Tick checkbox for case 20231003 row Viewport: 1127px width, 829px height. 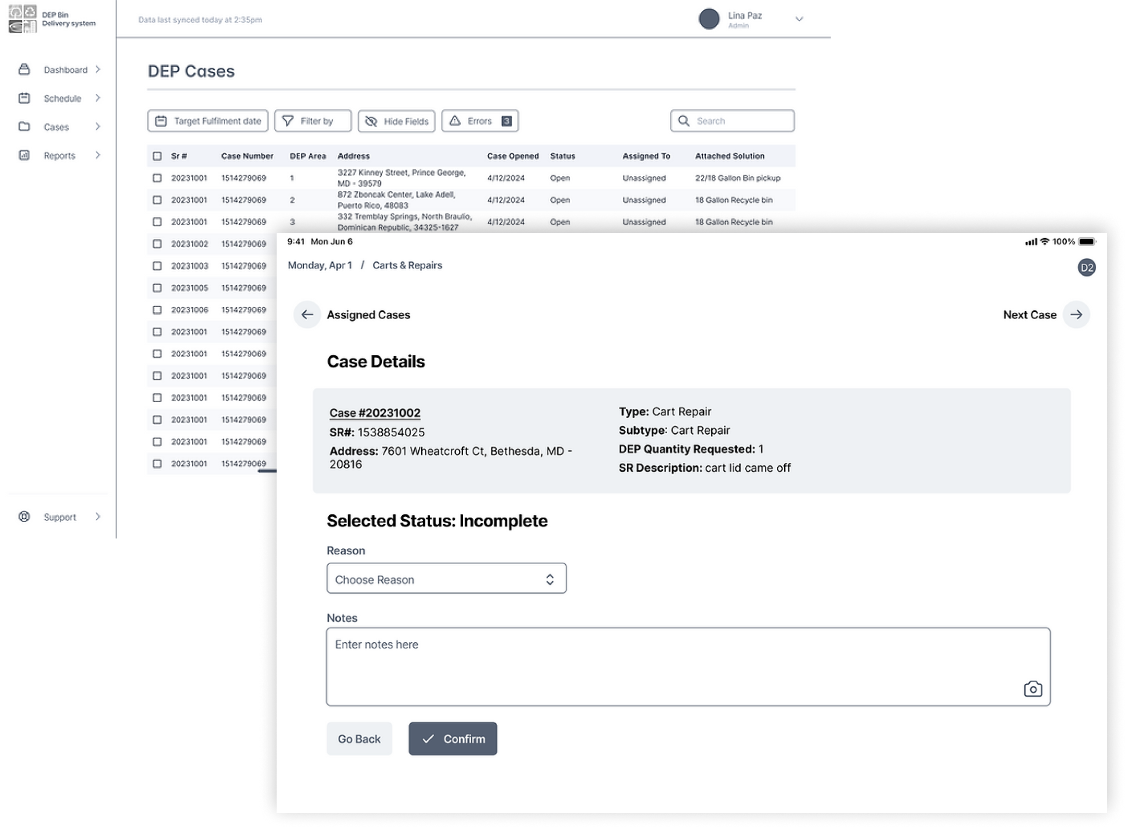[157, 266]
